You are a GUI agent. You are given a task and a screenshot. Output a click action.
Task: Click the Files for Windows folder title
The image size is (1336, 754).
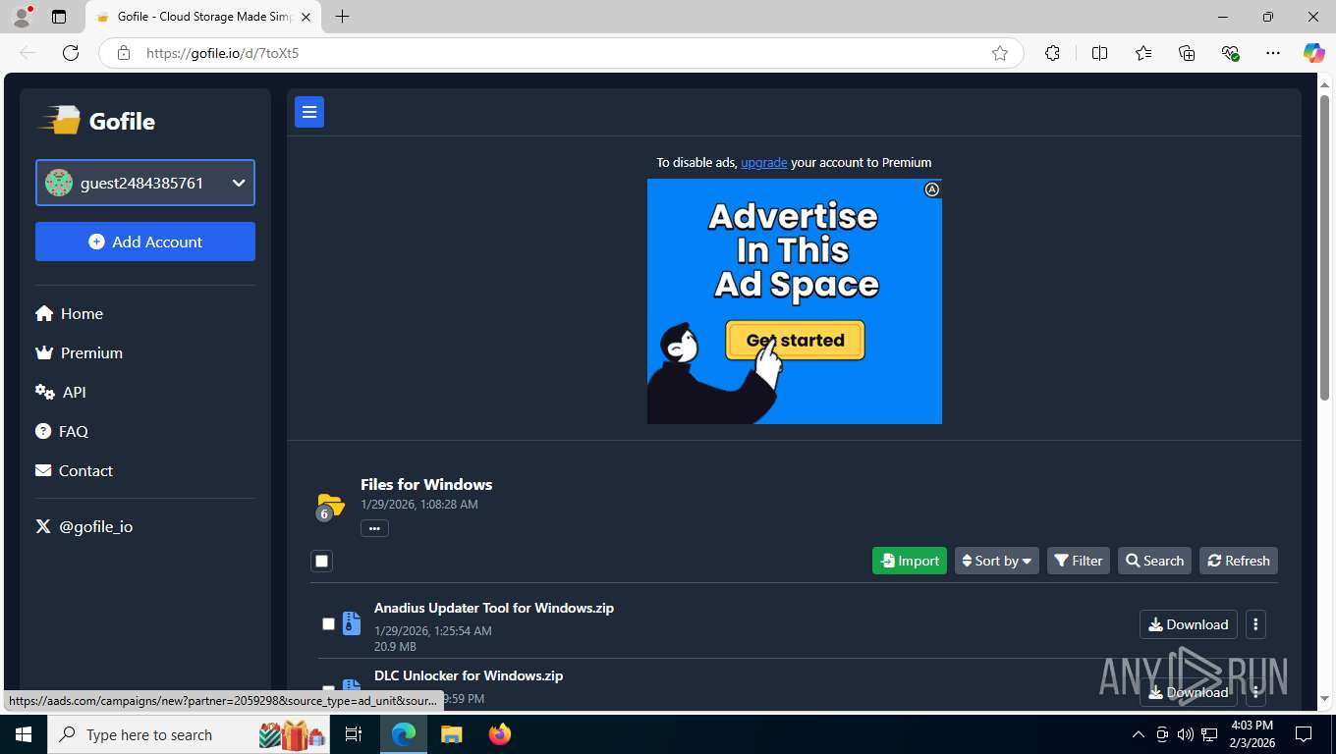(x=426, y=484)
